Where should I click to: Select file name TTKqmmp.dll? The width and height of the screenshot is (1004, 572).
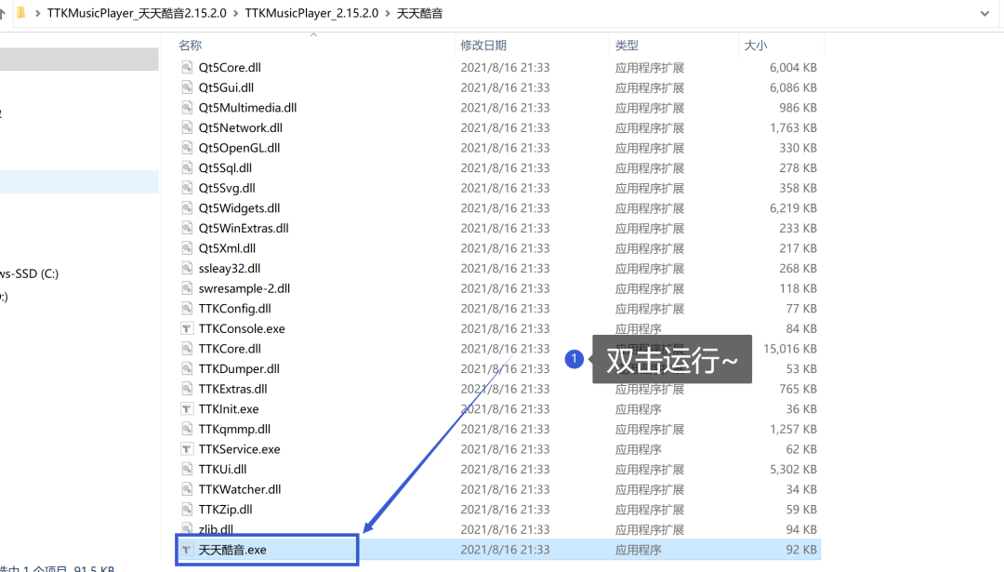pyautogui.click(x=234, y=429)
